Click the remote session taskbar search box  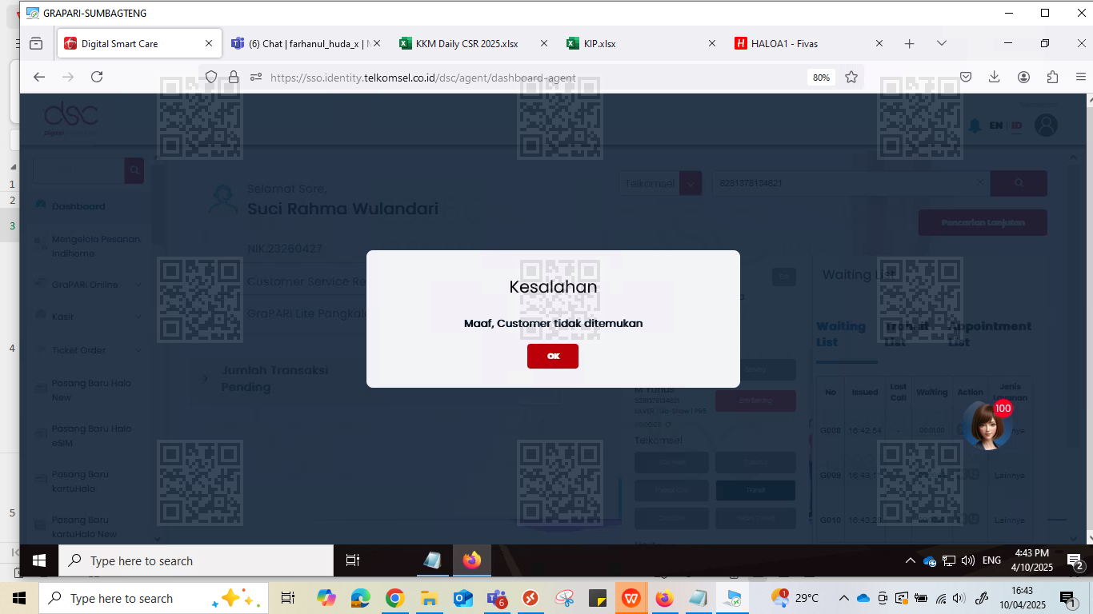[x=197, y=560]
